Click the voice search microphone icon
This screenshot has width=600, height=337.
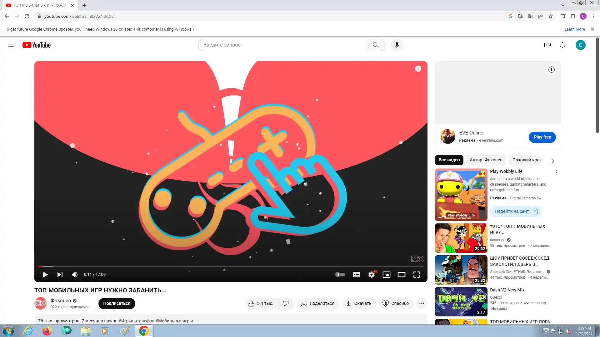click(x=397, y=45)
